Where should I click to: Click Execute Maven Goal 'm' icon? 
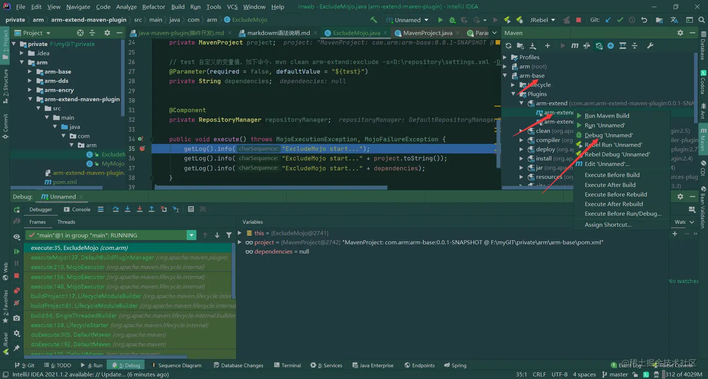click(575, 45)
